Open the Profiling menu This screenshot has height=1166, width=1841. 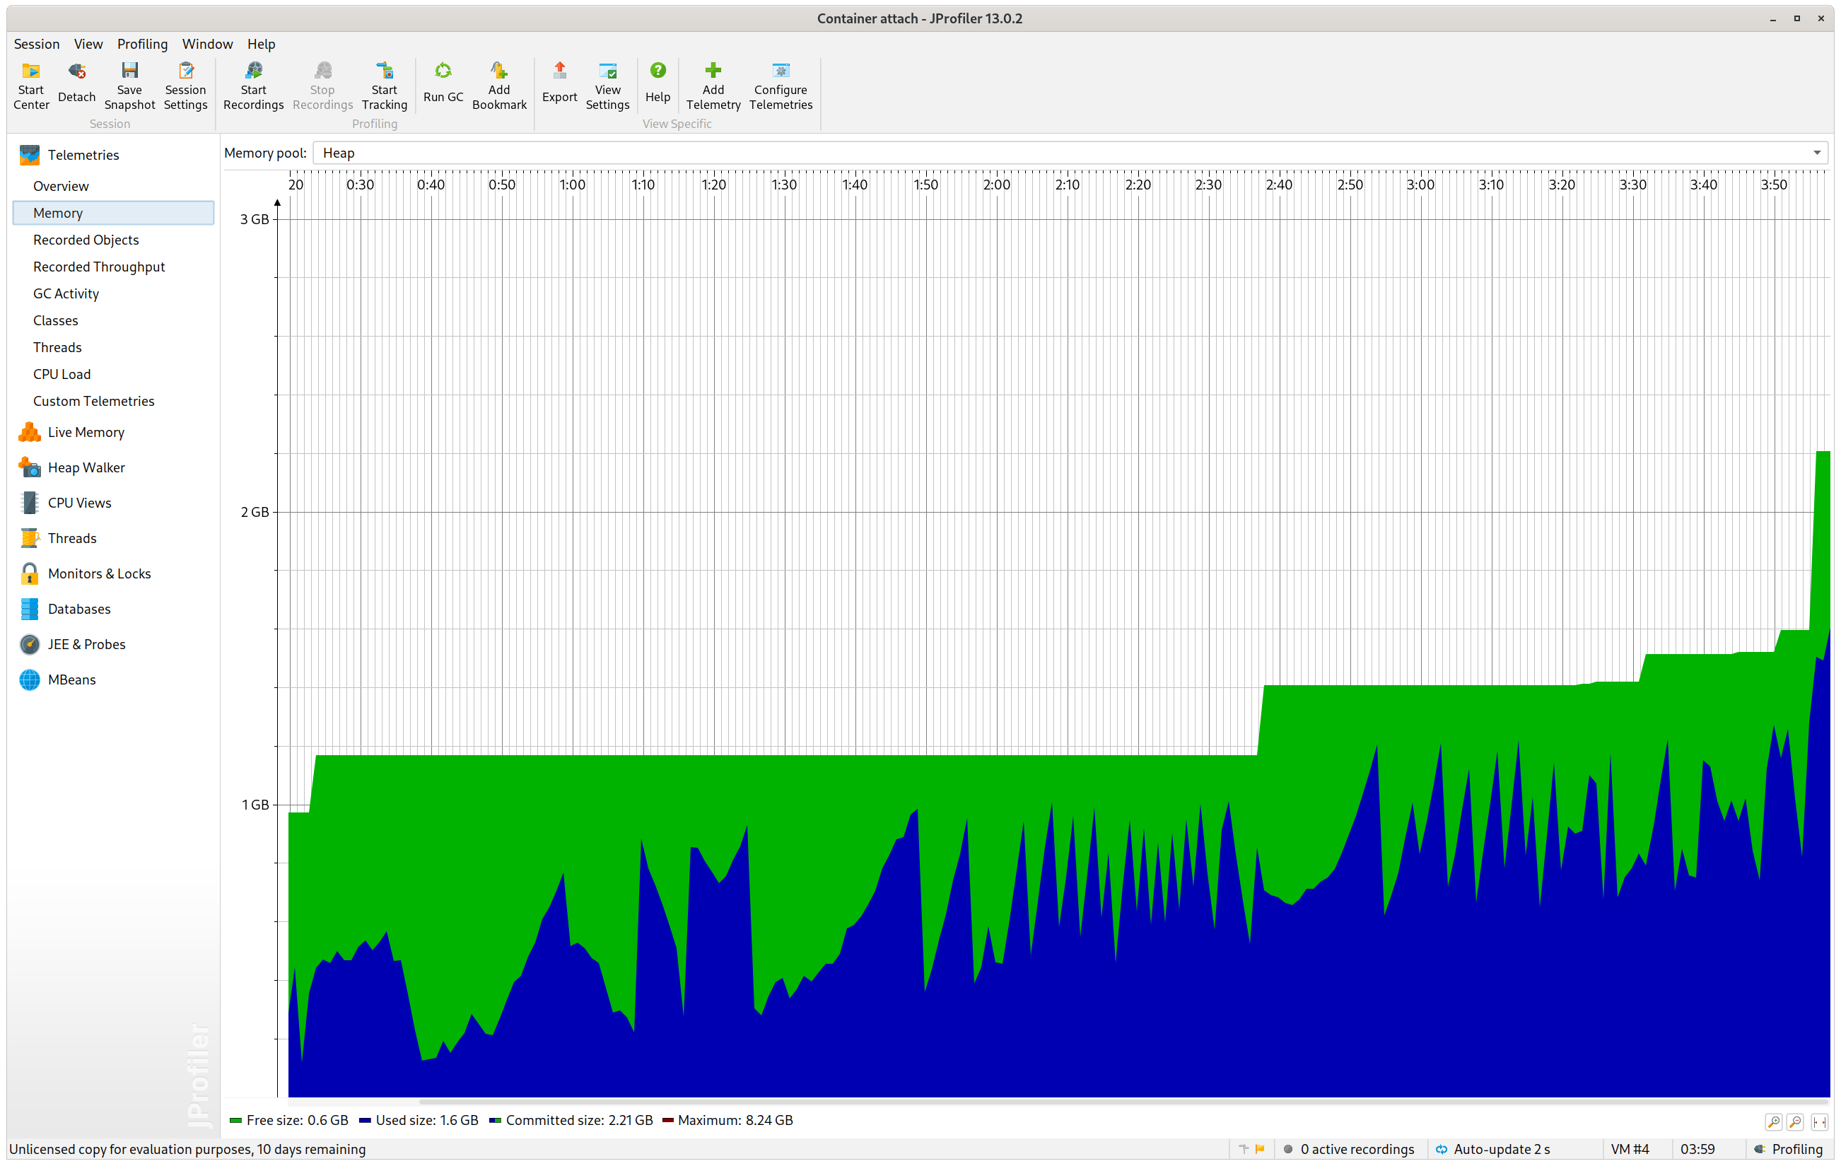[x=142, y=45]
